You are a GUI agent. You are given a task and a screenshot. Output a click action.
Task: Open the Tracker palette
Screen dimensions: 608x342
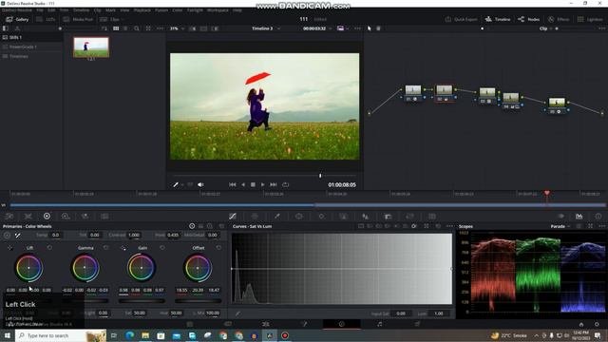point(321,217)
